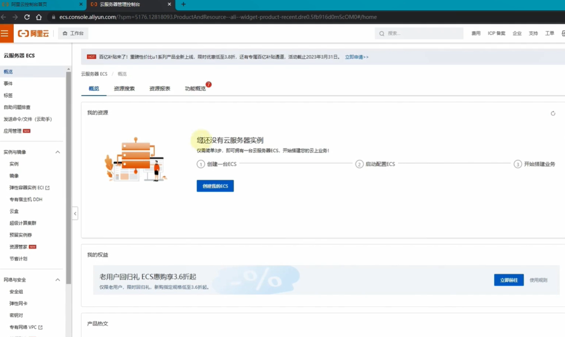
Task: Open the 费用 menu
Action: click(476, 33)
